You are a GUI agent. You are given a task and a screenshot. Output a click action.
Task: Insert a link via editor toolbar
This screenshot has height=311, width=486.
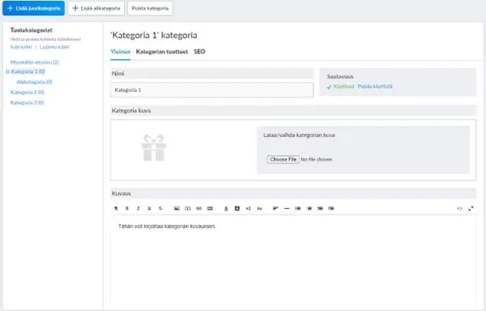pyautogui.click(x=199, y=209)
